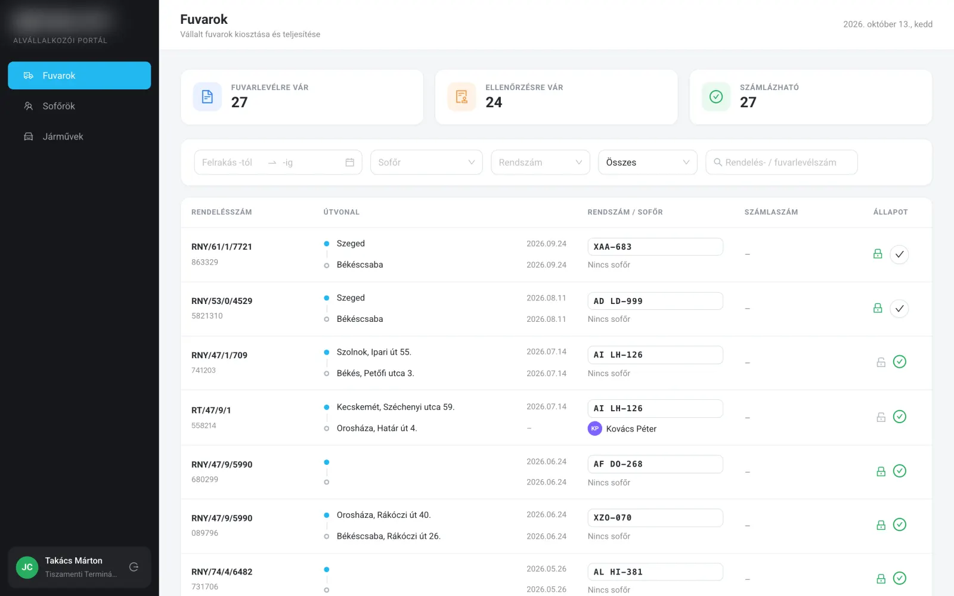
Task: Click lock icon for order RNY/61/1/7721
Action: pos(878,254)
